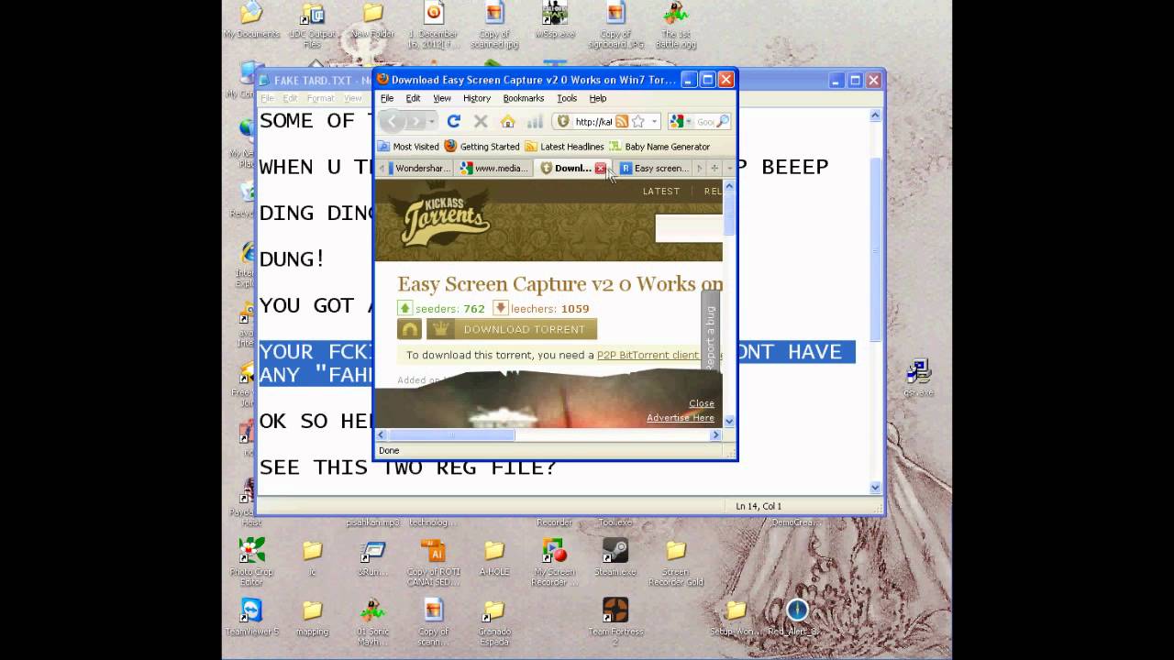Open the My Screen Recorder desktop shortcut

(554, 562)
